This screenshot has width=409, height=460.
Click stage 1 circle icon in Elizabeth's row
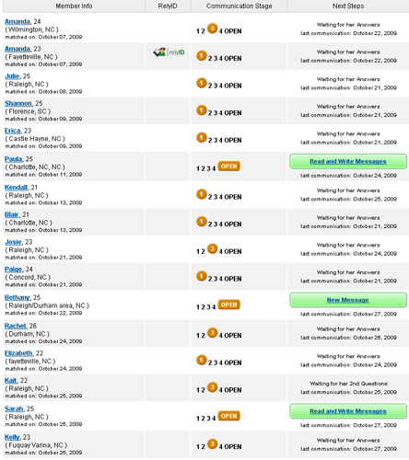[x=202, y=360]
